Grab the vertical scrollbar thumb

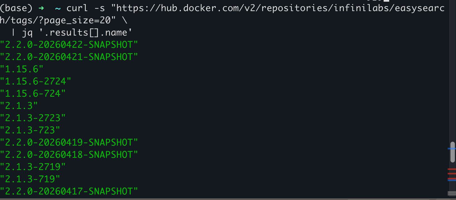[453, 152]
